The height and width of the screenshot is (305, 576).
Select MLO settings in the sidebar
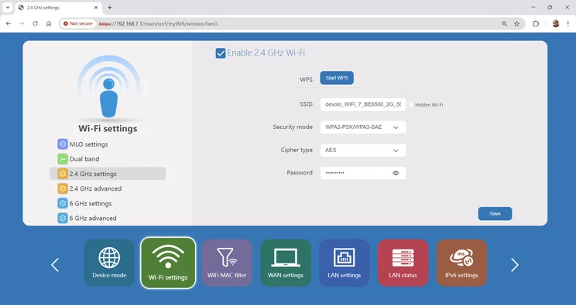(x=108, y=144)
